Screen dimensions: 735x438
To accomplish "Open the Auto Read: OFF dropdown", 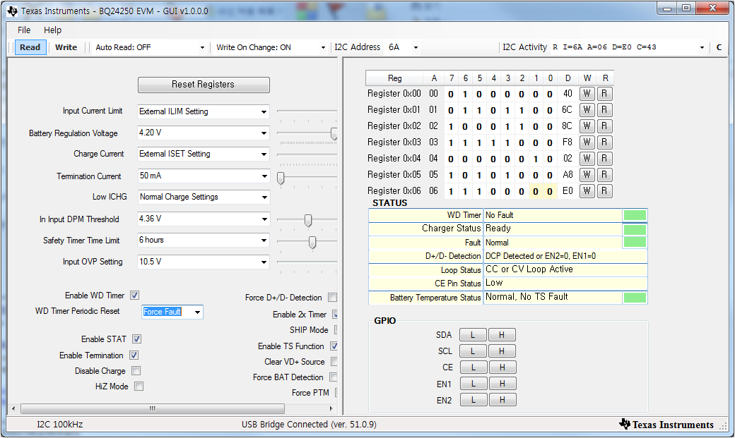I will coord(202,47).
